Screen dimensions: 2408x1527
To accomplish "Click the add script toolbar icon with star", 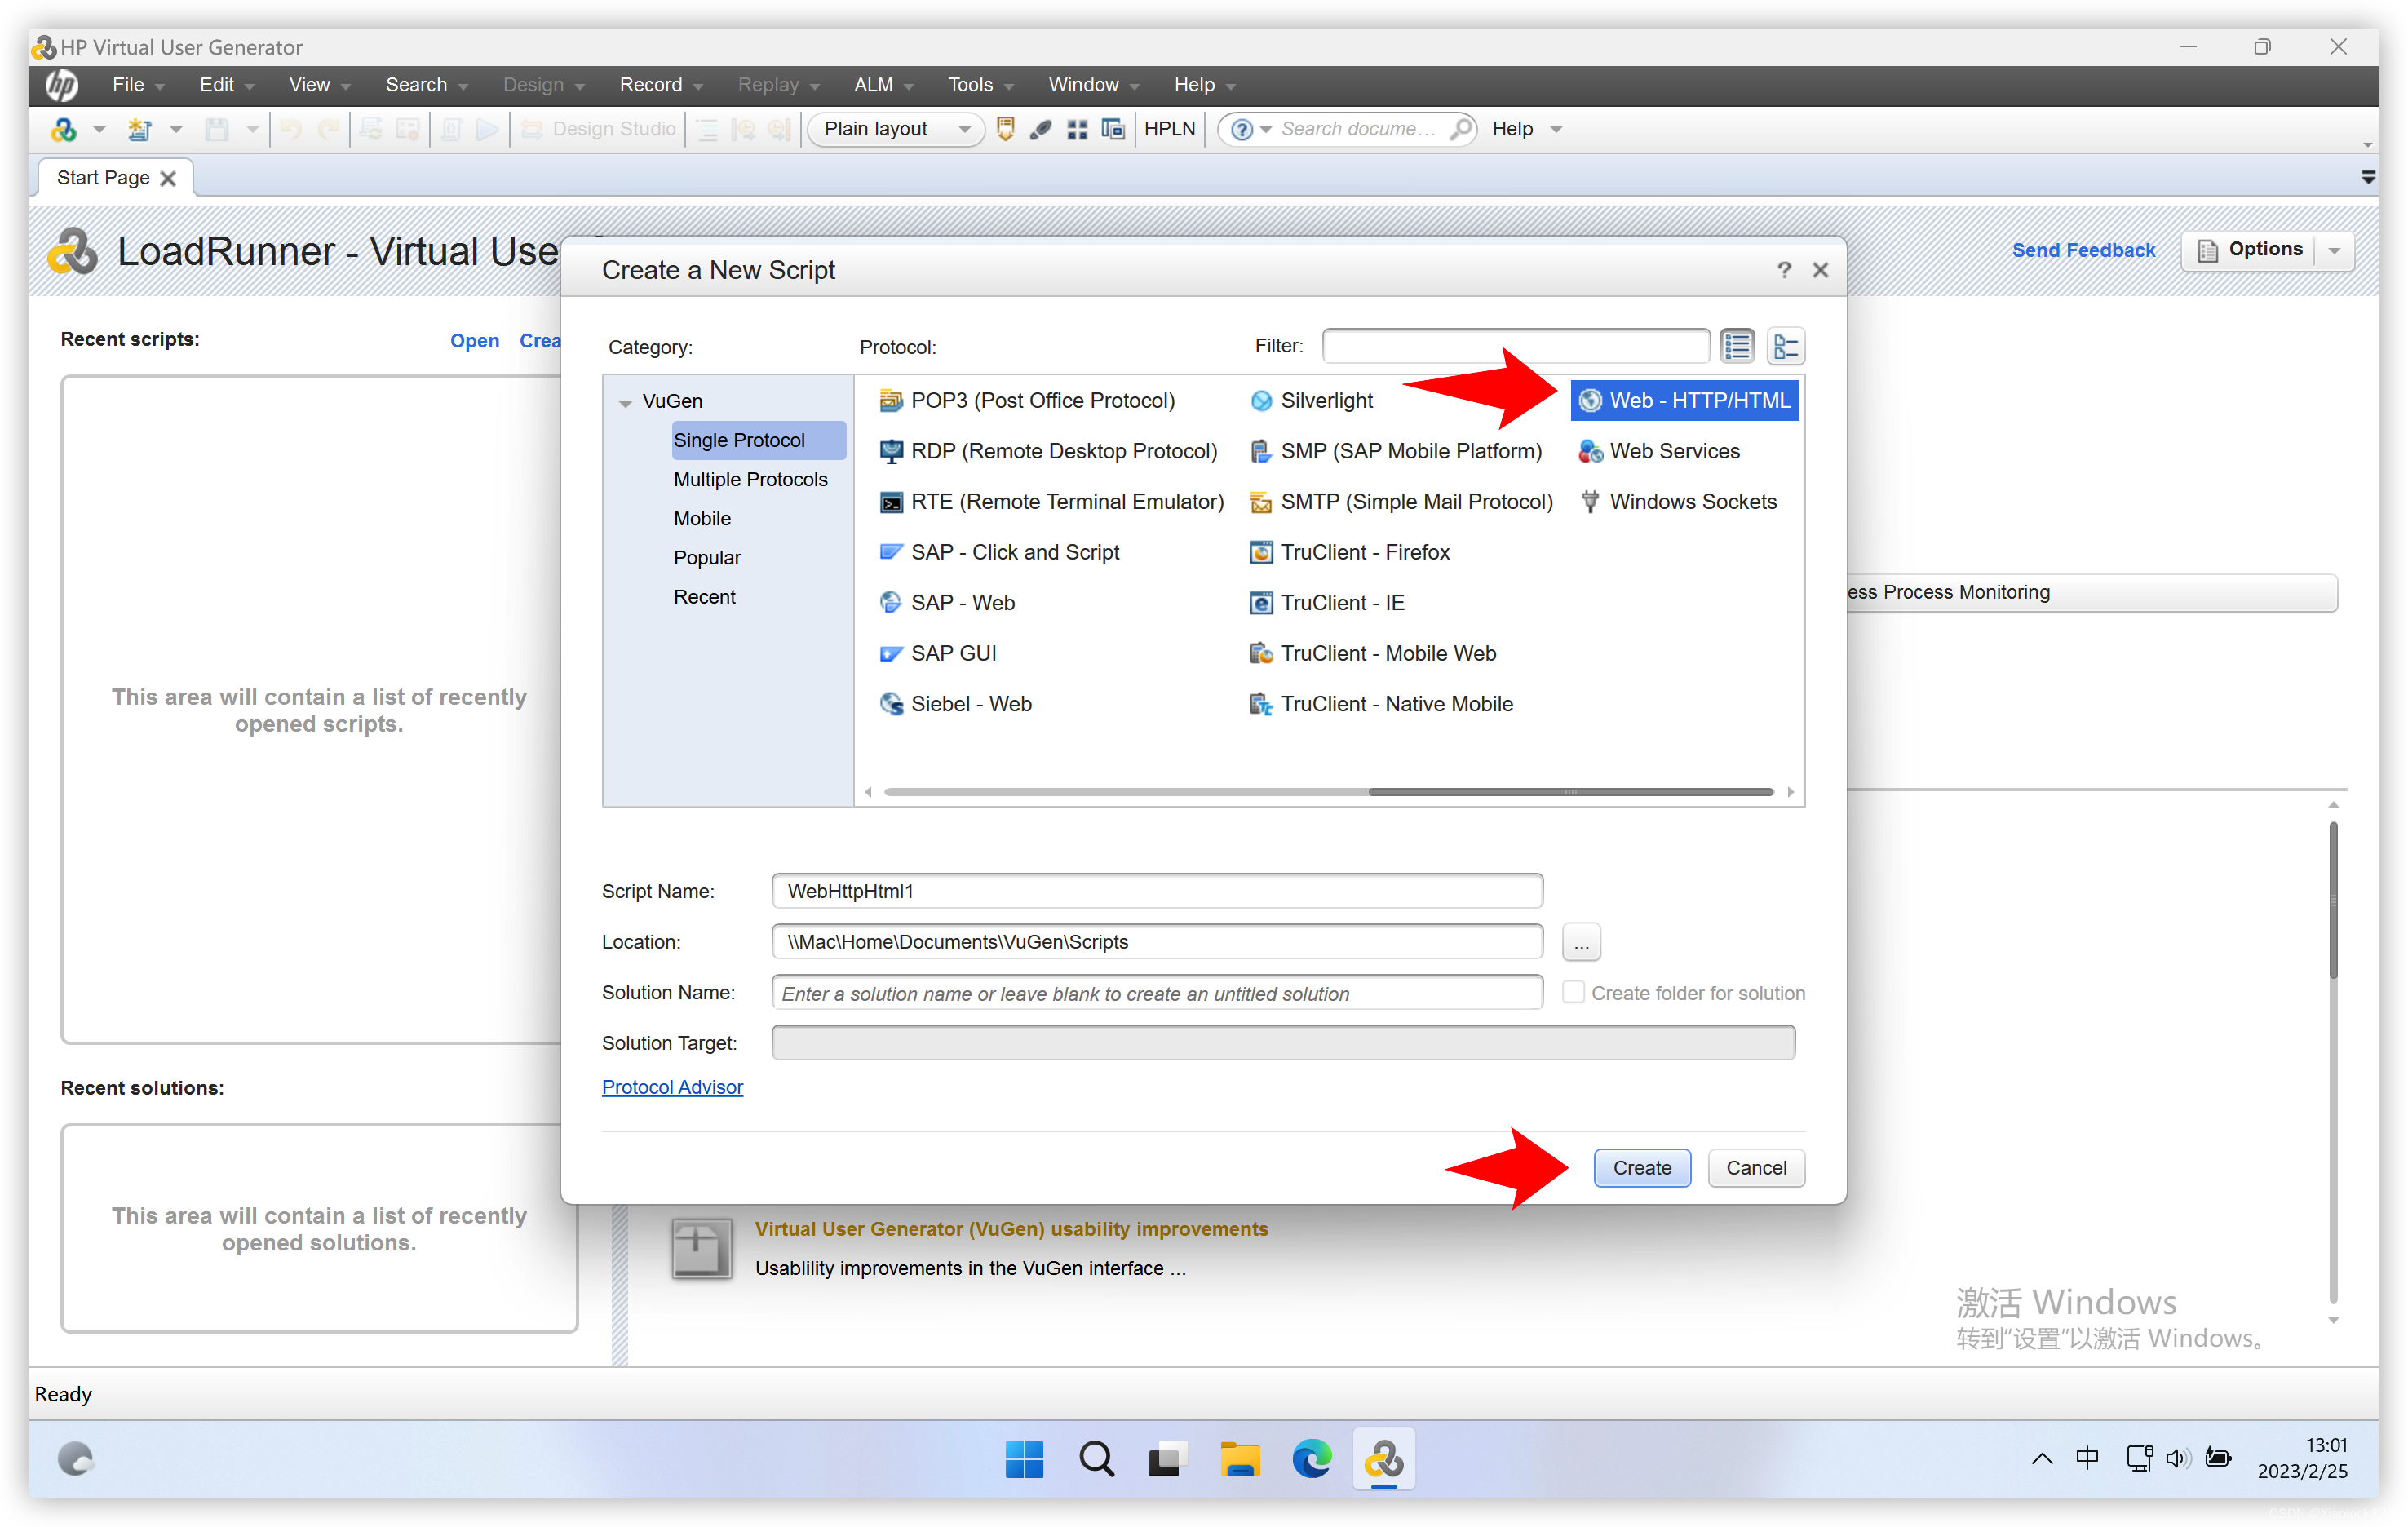I will pyautogui.click(x=139, y=129).
